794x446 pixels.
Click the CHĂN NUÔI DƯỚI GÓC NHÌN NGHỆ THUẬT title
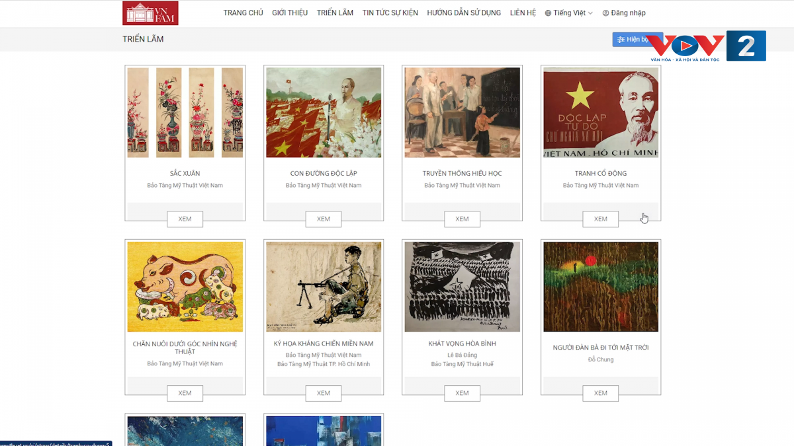tap(185, 348)
